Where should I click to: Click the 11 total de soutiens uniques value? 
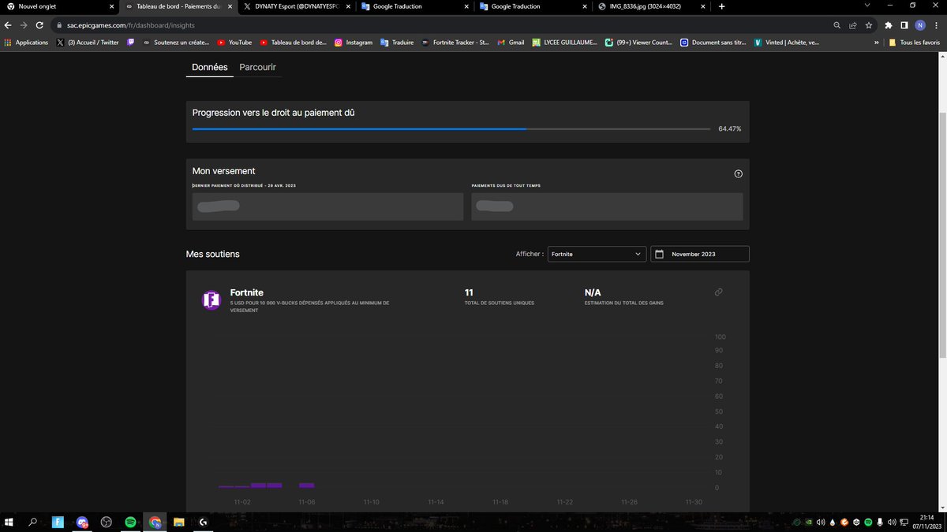point(469,292)
